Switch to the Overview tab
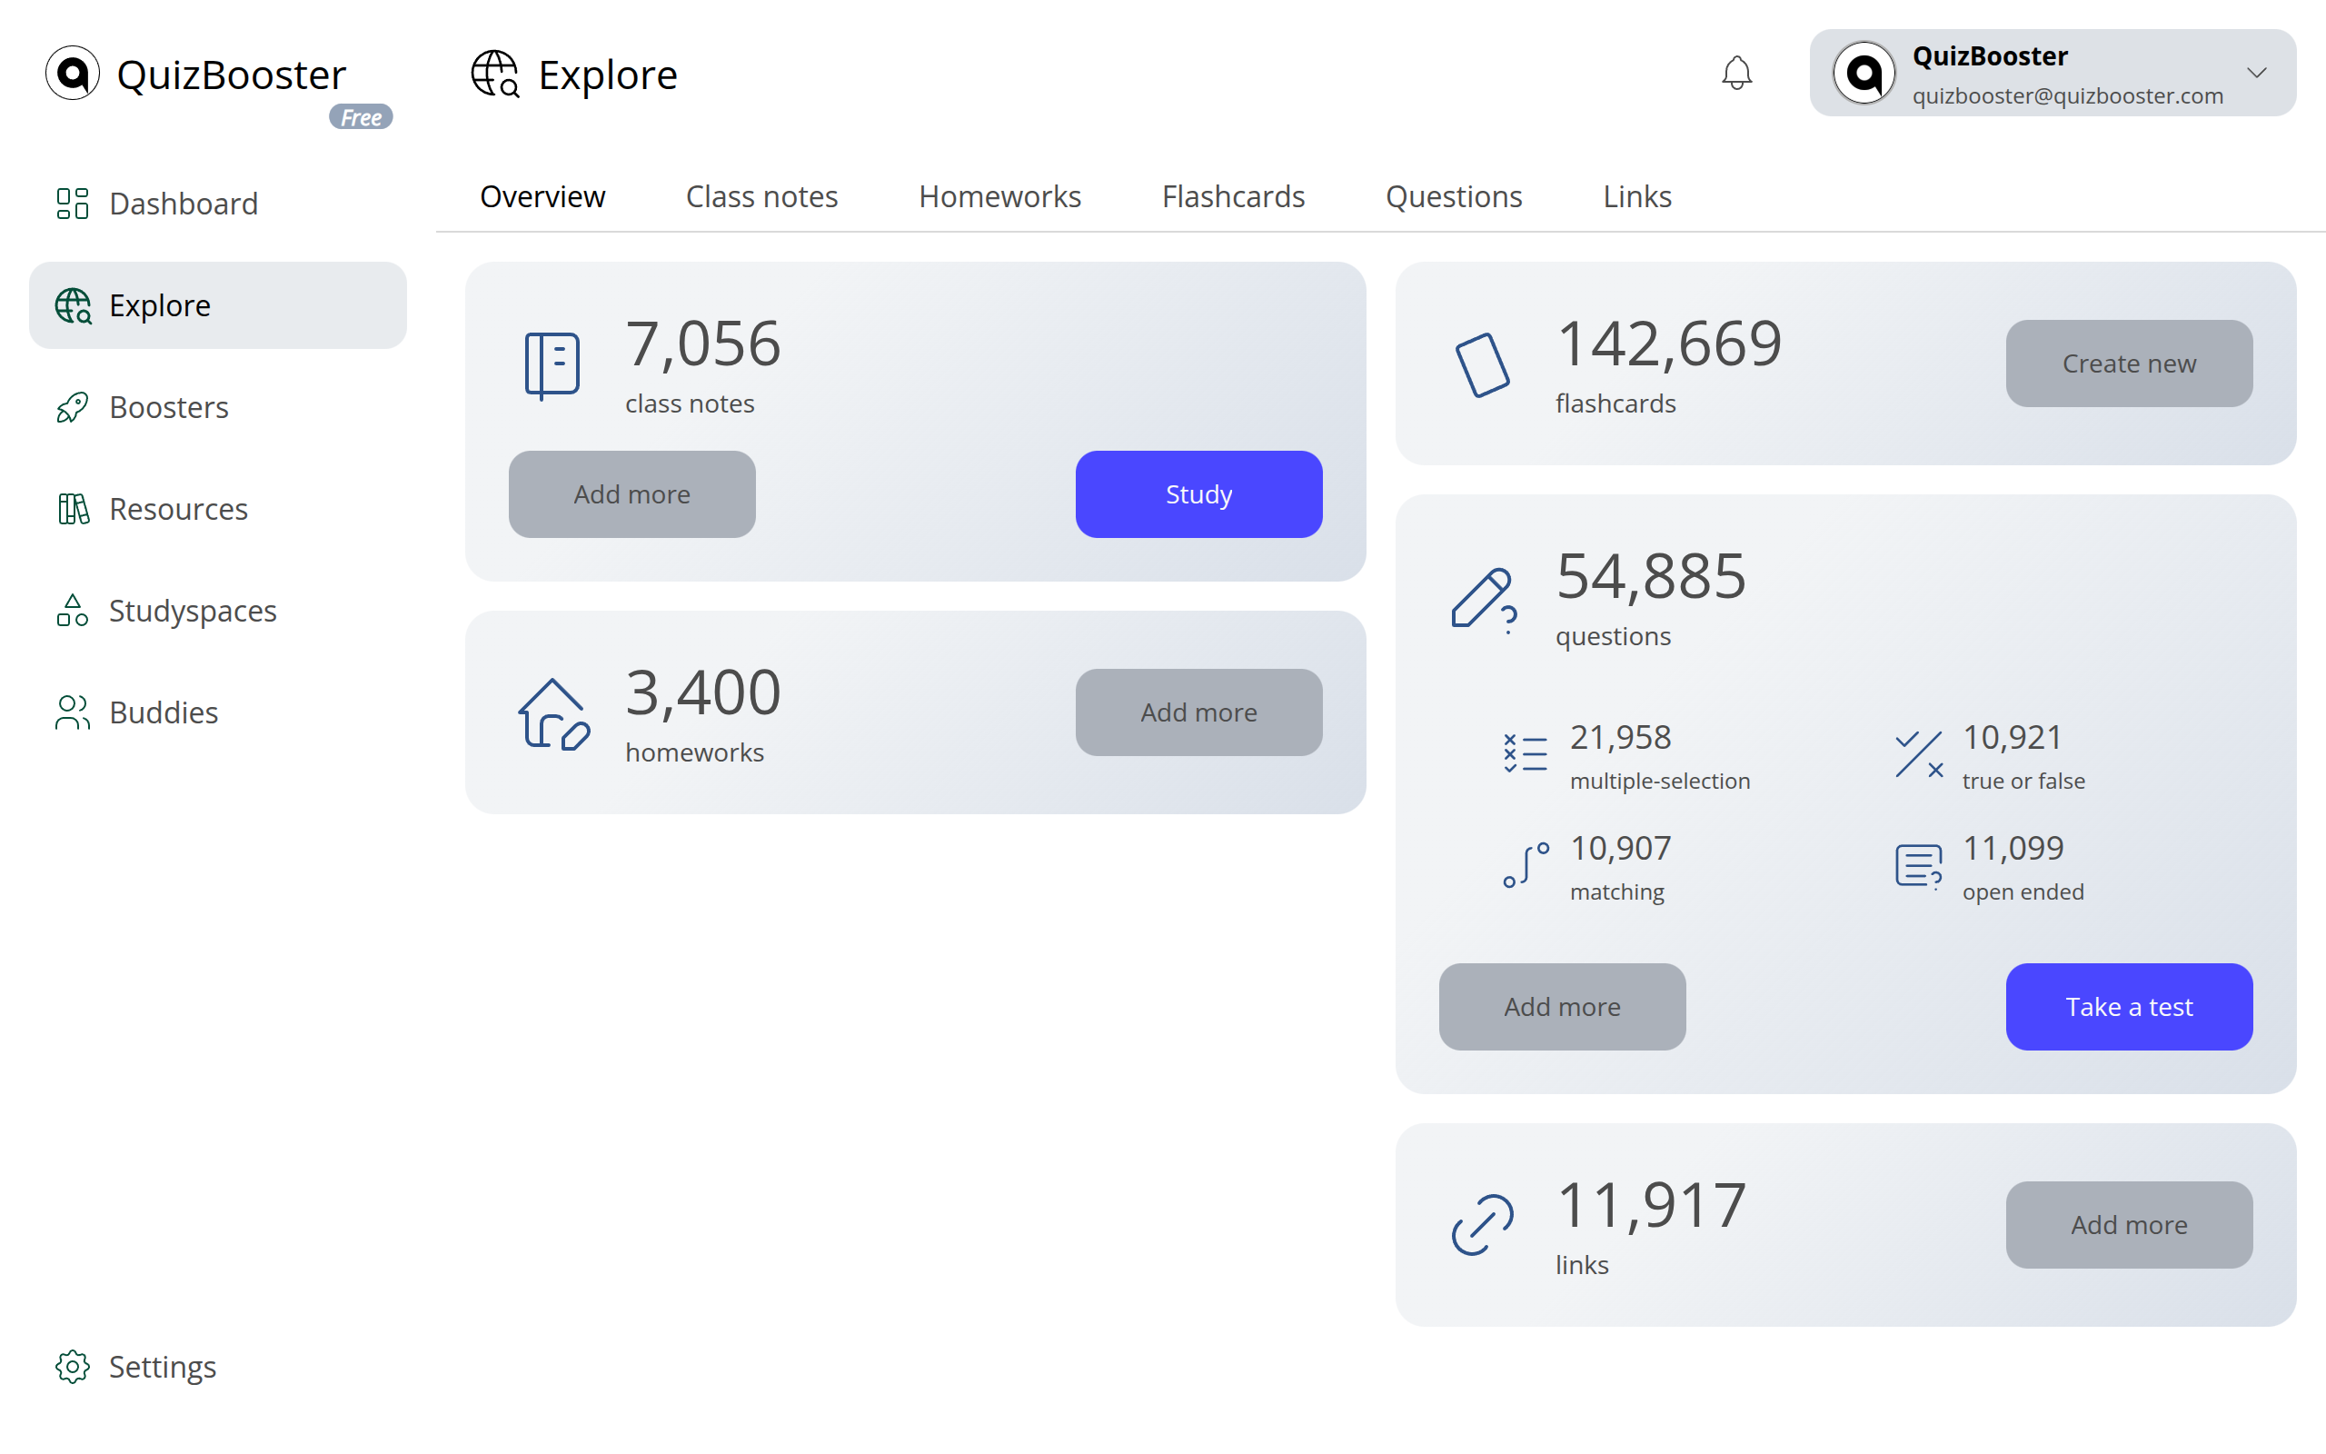The width and height of the screenshot is (2326, 1454). [x=543, y=196]
